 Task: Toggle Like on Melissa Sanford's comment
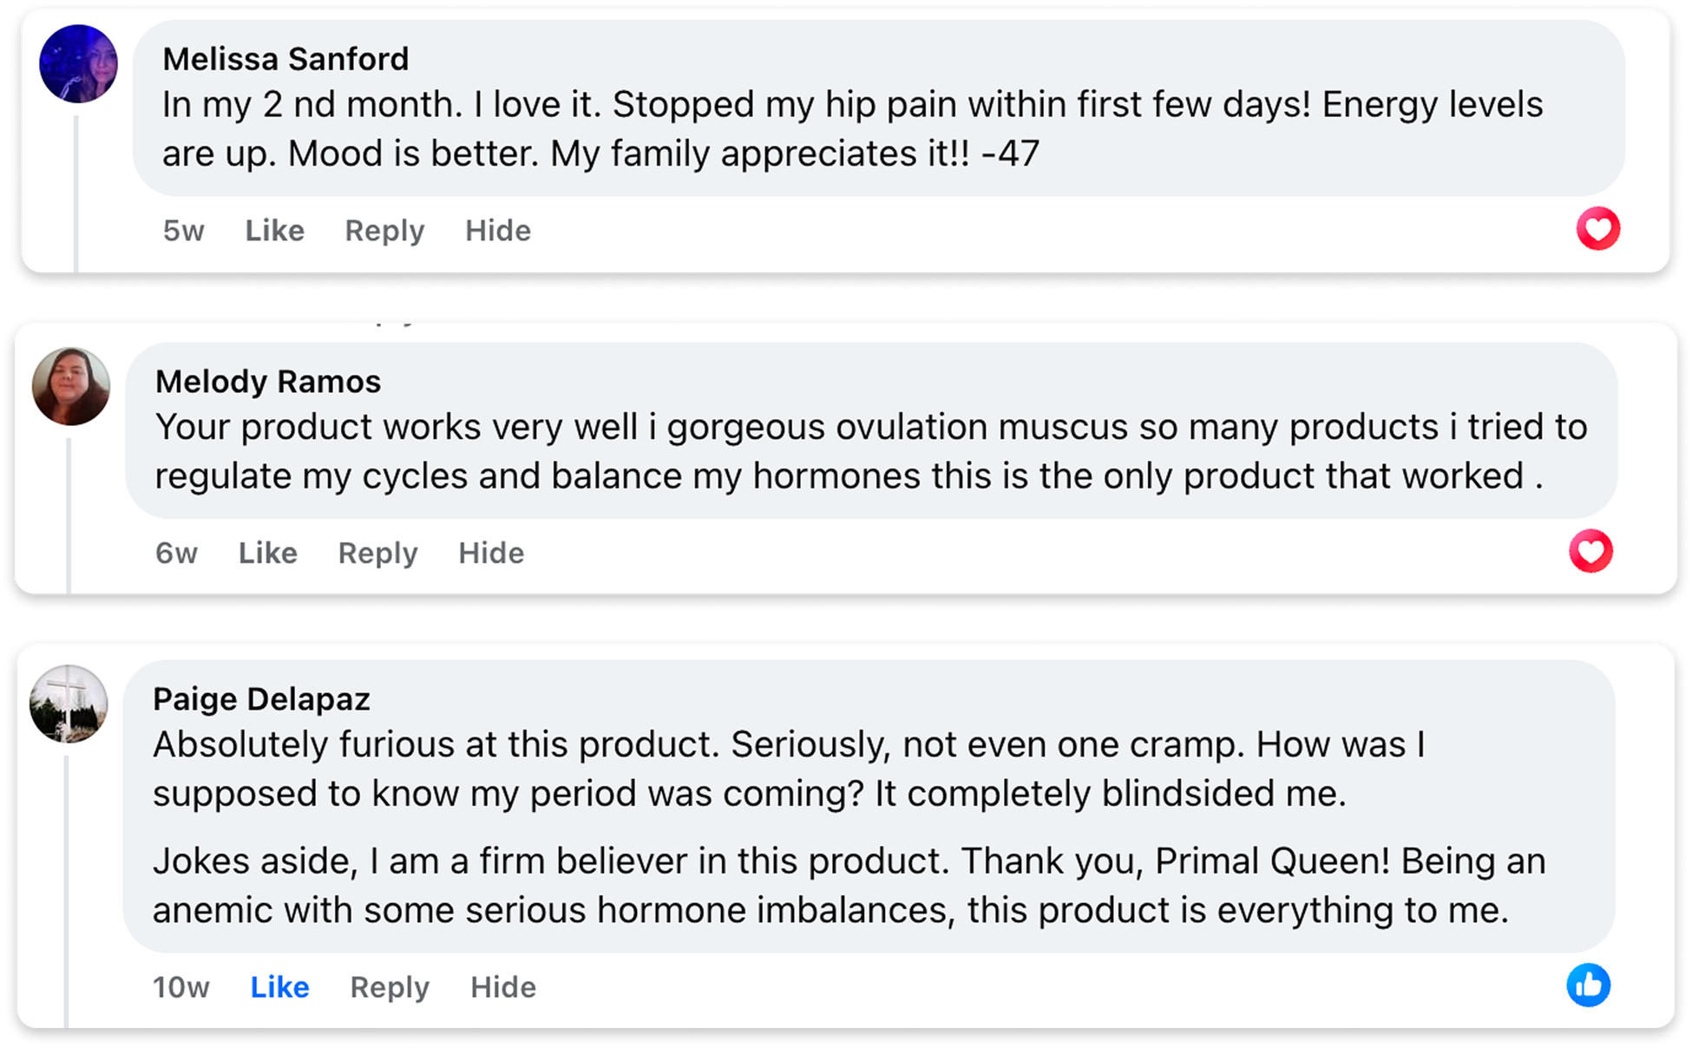[273, 230]
